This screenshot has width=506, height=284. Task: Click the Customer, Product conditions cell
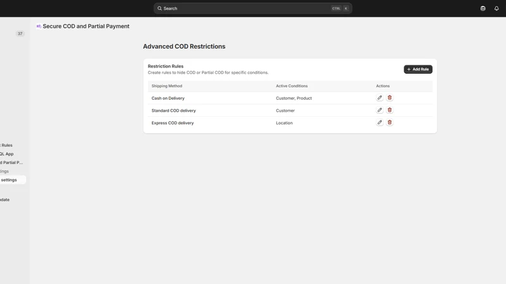(x=293, y=98)
